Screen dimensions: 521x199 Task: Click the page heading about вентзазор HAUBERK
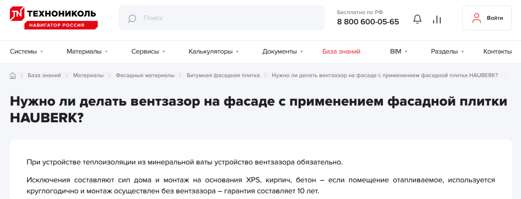[258, 110]
